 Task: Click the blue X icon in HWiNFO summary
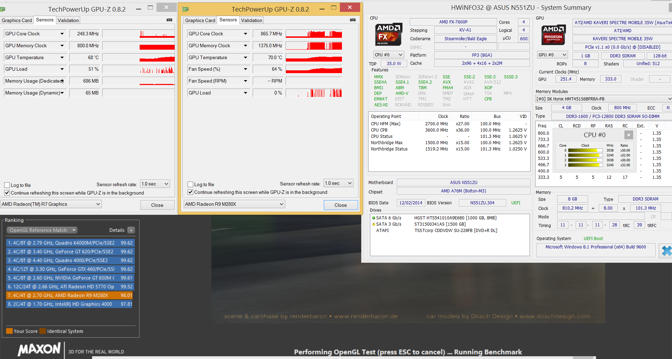coord(666,251)
